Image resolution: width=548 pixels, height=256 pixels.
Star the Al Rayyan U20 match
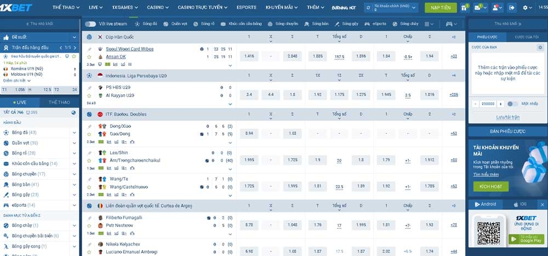[x=89, y=95]
